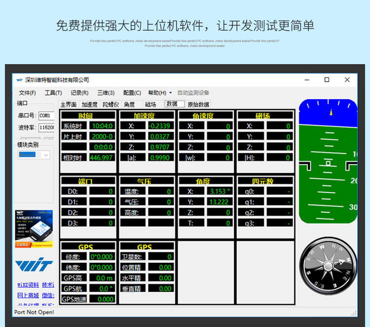Image resolution: width=370 pixels, height=327 pixels.
Task: Open the WiKI资料 link
Action: tap(28, 285)
